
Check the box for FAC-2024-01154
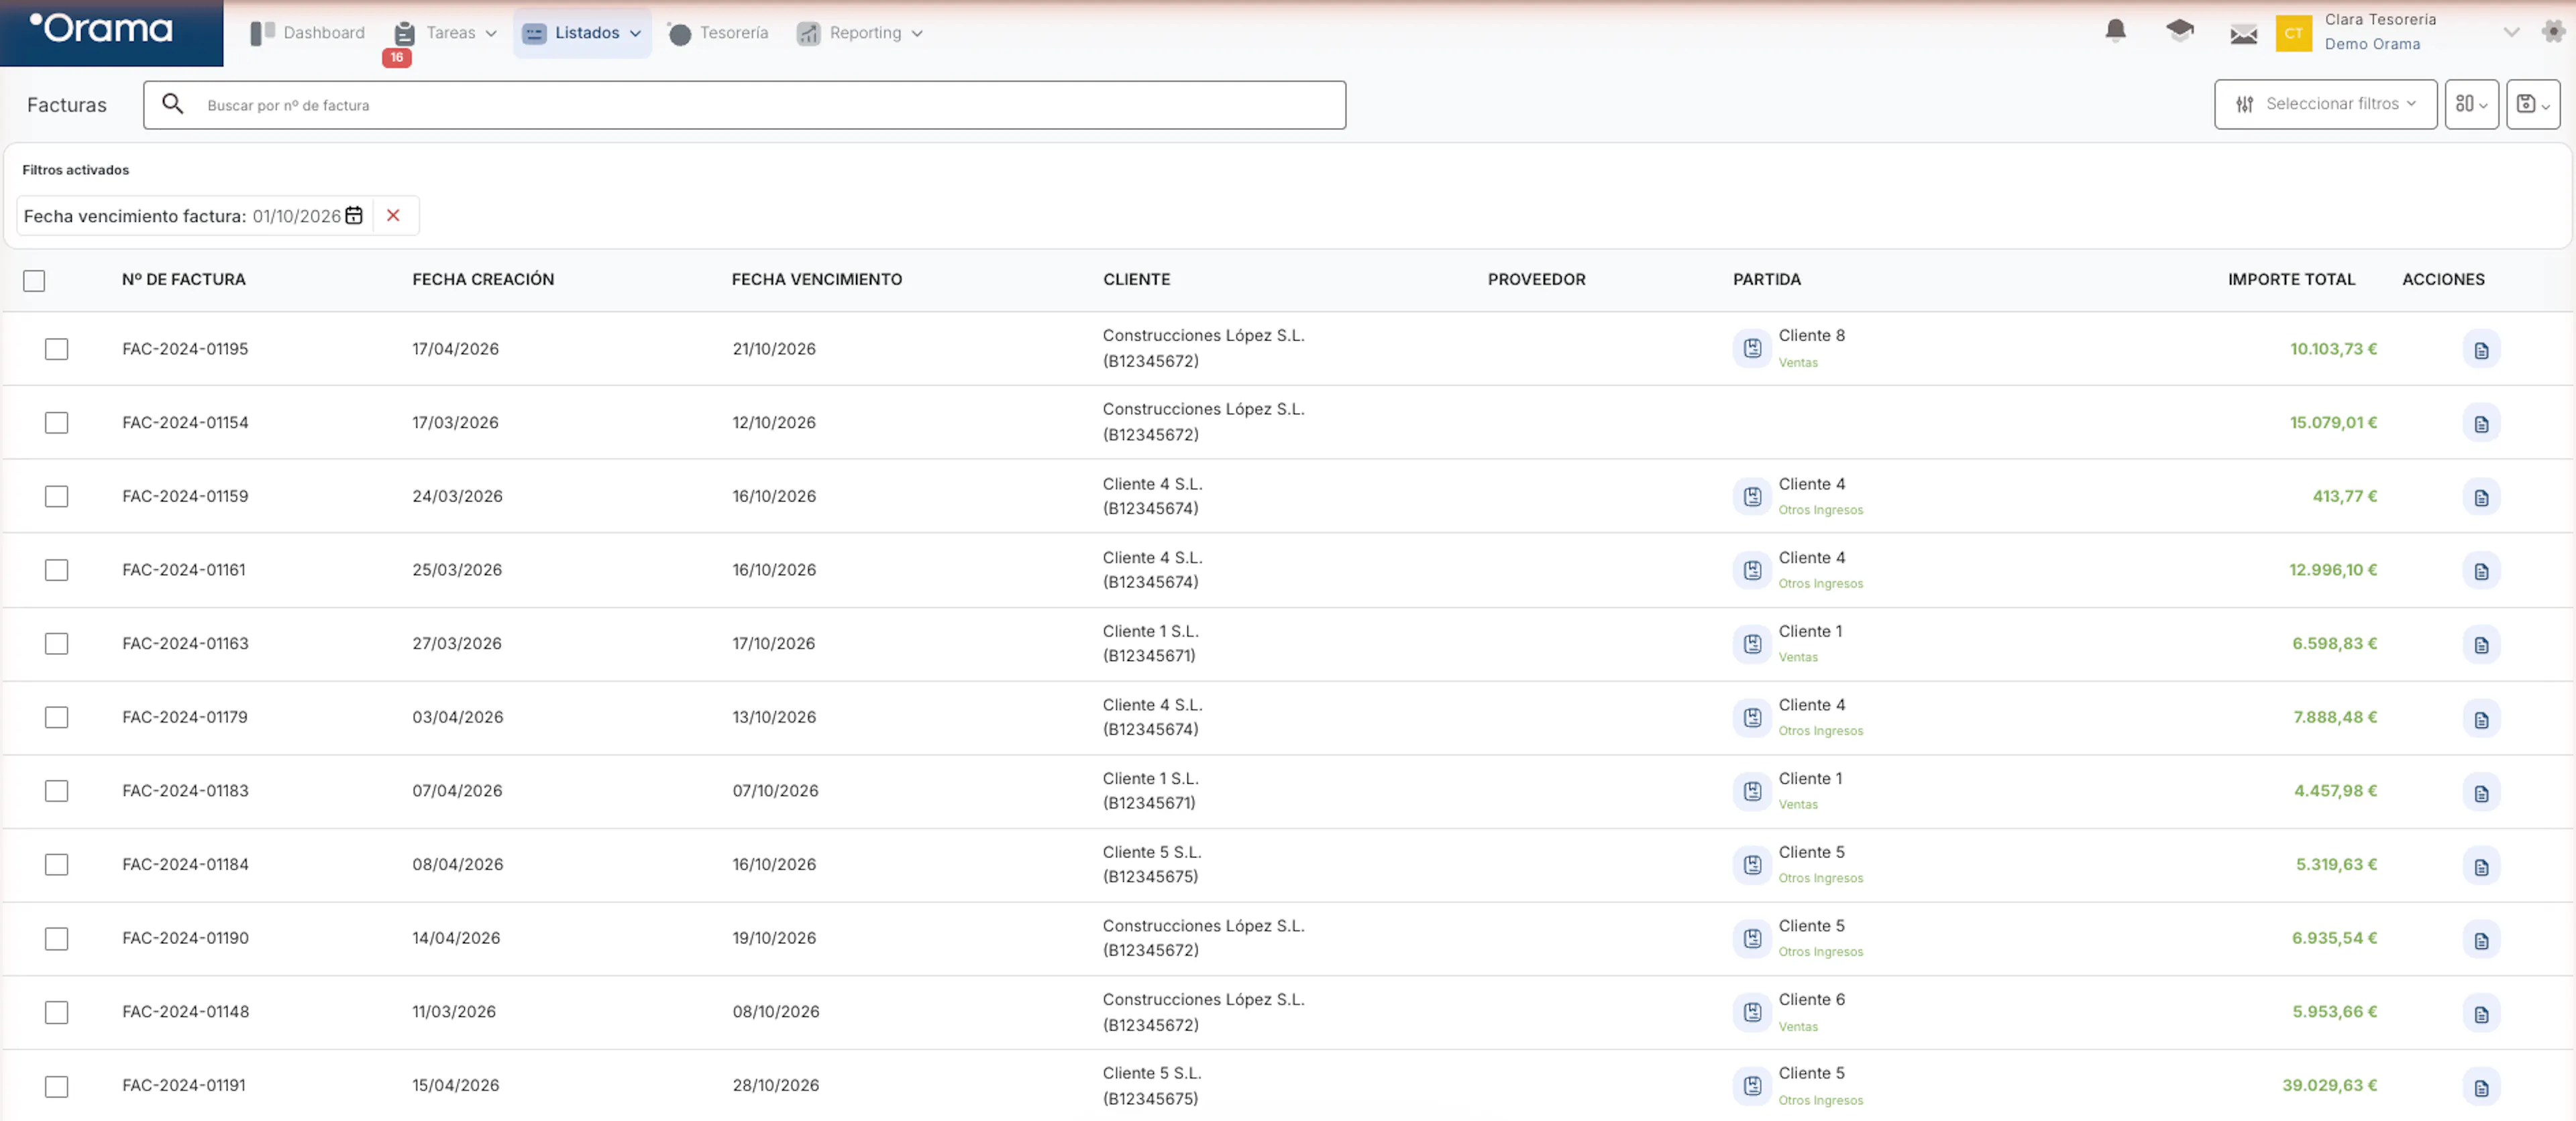(57, 422)
